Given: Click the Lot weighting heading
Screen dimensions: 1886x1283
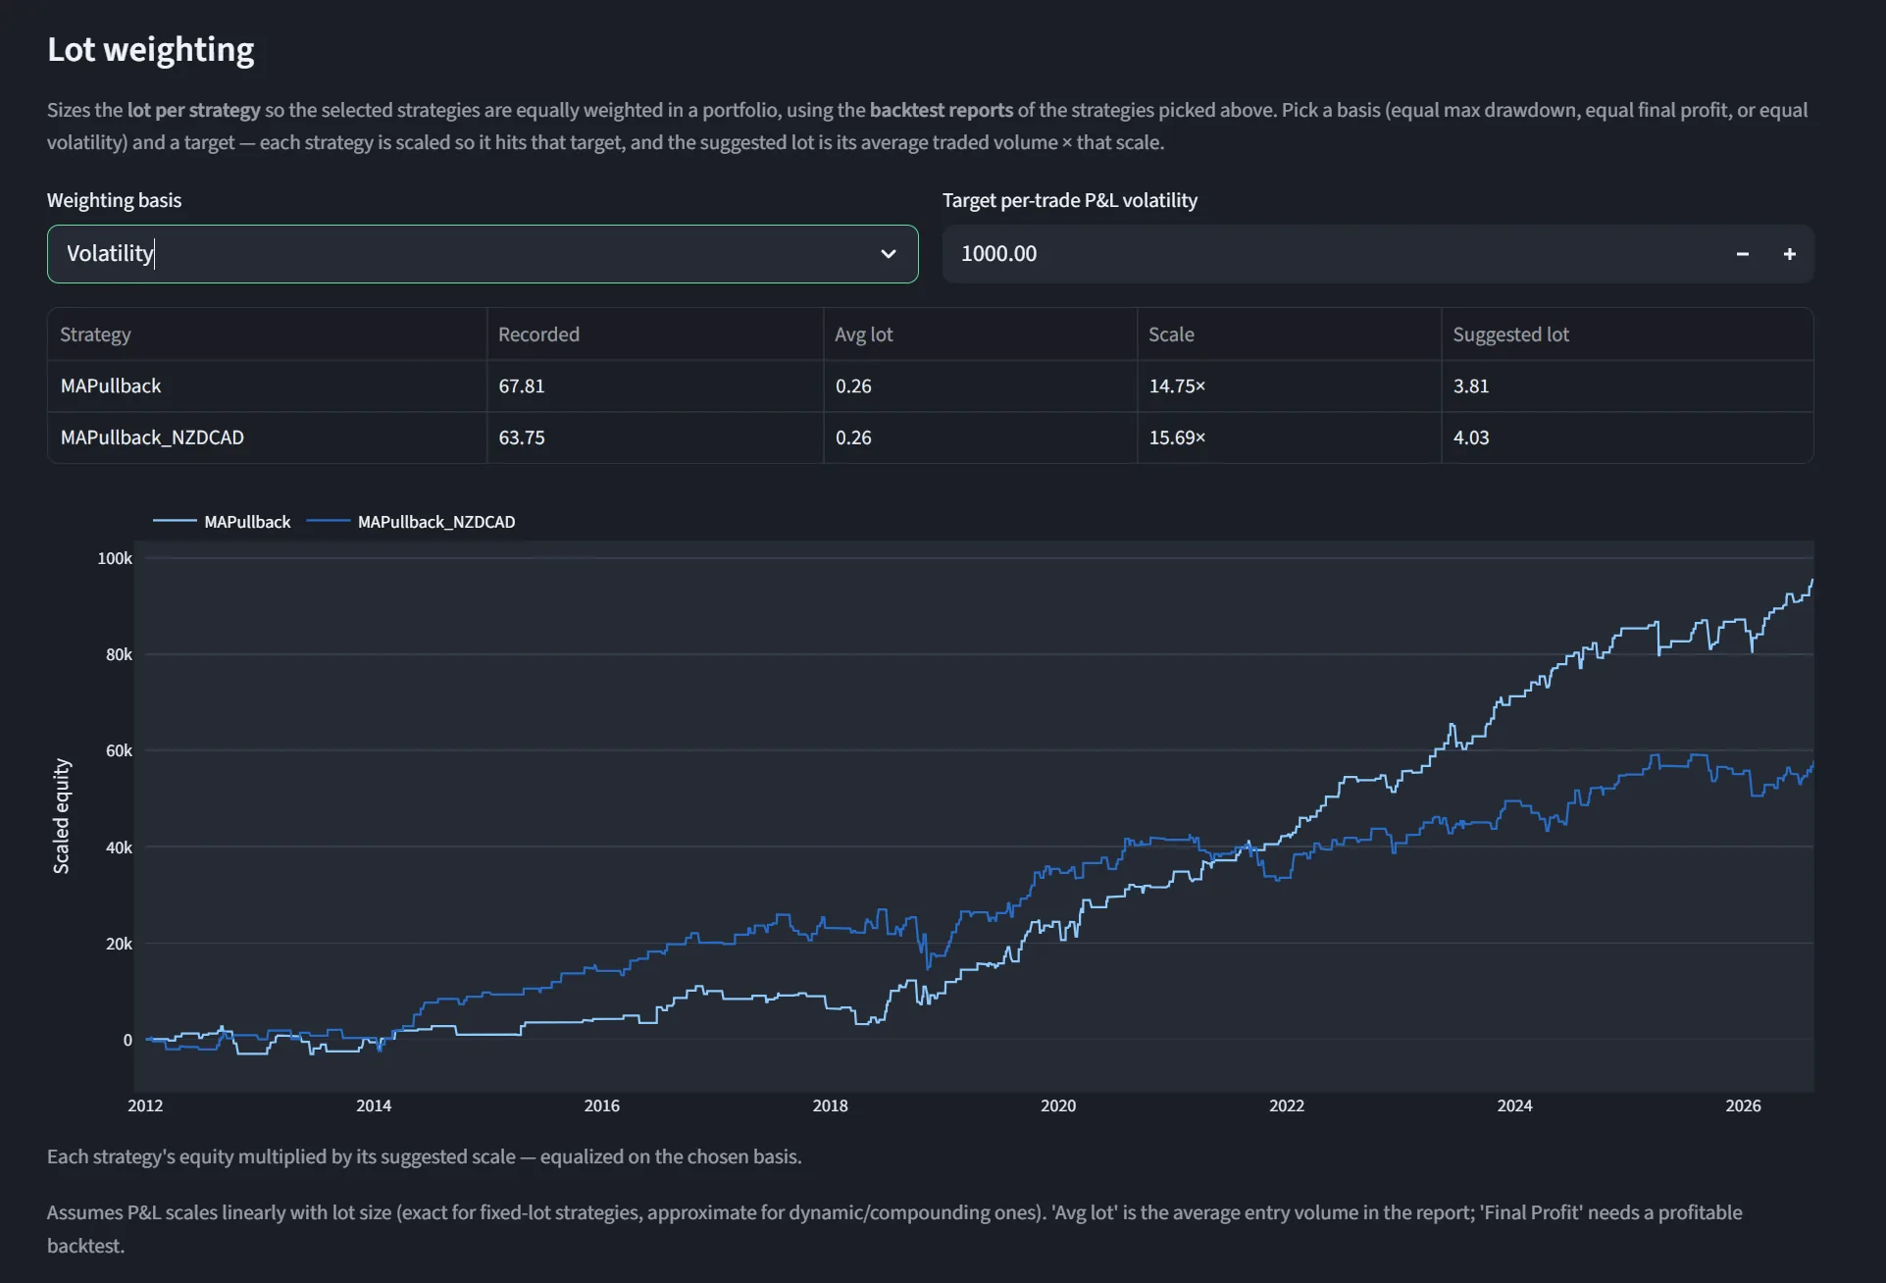Looking at the screenshot, I should tap(151, 50).
